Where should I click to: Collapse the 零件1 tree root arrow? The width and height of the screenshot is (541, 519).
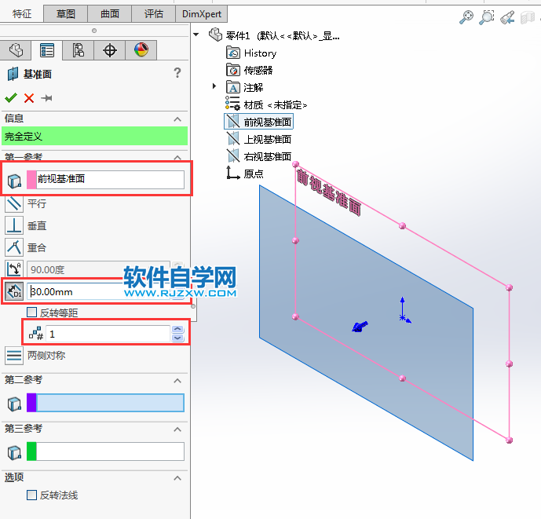[x=196, y=35]
